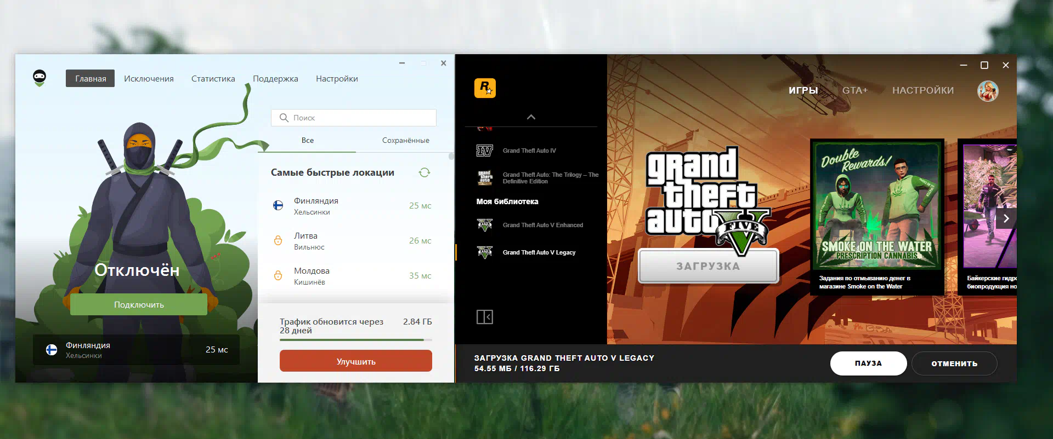This screenshot has width=1053, height=439.
Task: Click download progress 54.55 МБ / 116.29 ГБ
Action: (517, 368)
